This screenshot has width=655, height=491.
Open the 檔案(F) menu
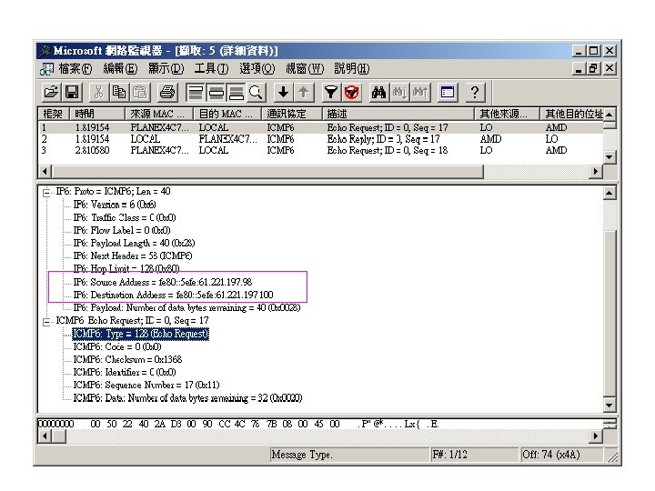tap(76, 68)
